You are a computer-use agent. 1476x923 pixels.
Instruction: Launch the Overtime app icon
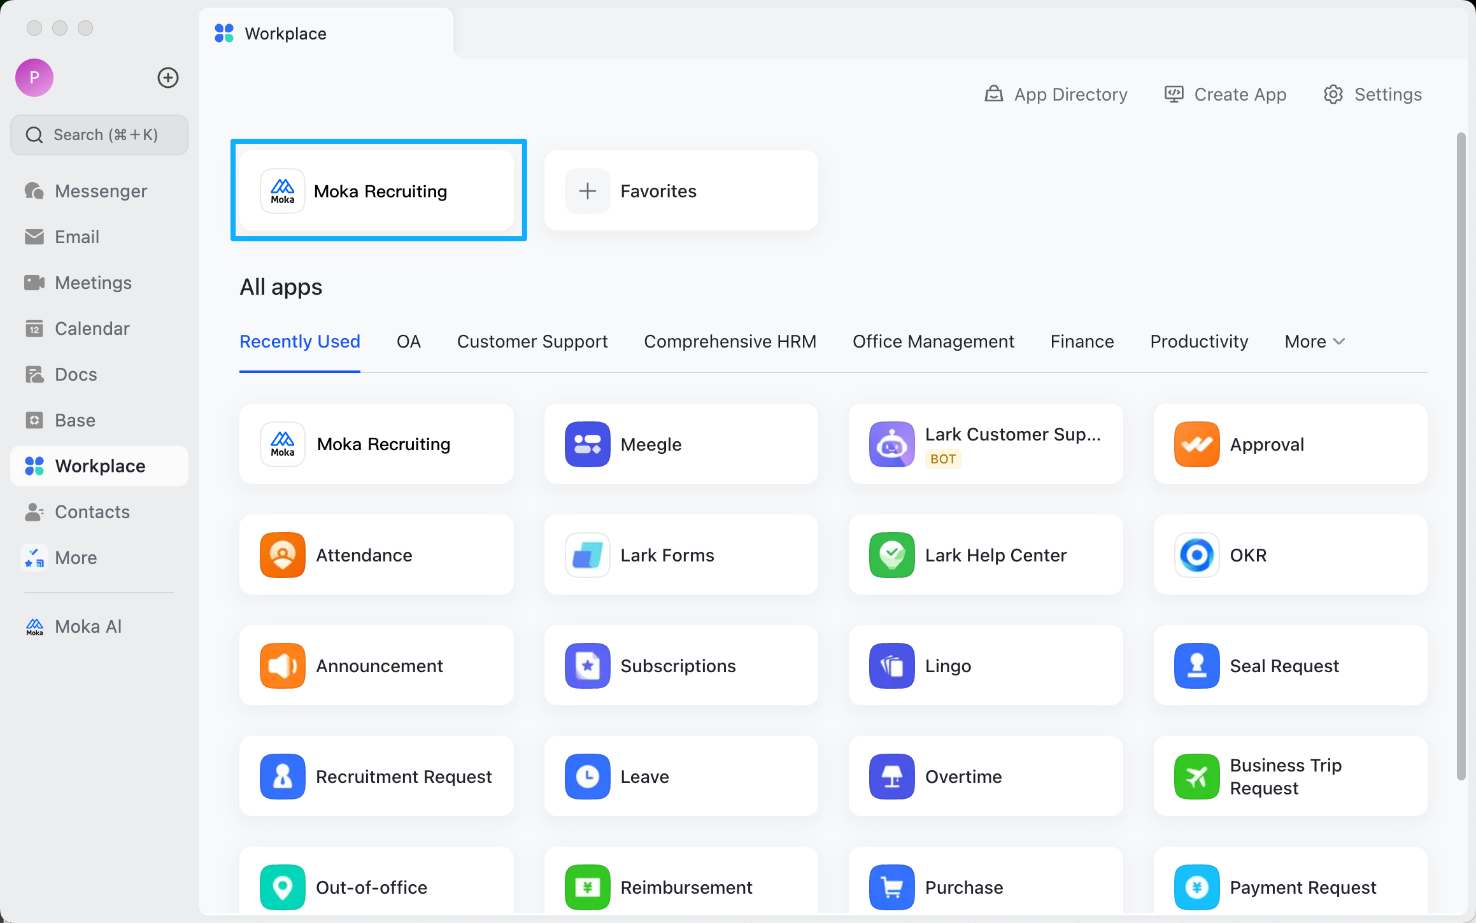click(x=892, y=777)
